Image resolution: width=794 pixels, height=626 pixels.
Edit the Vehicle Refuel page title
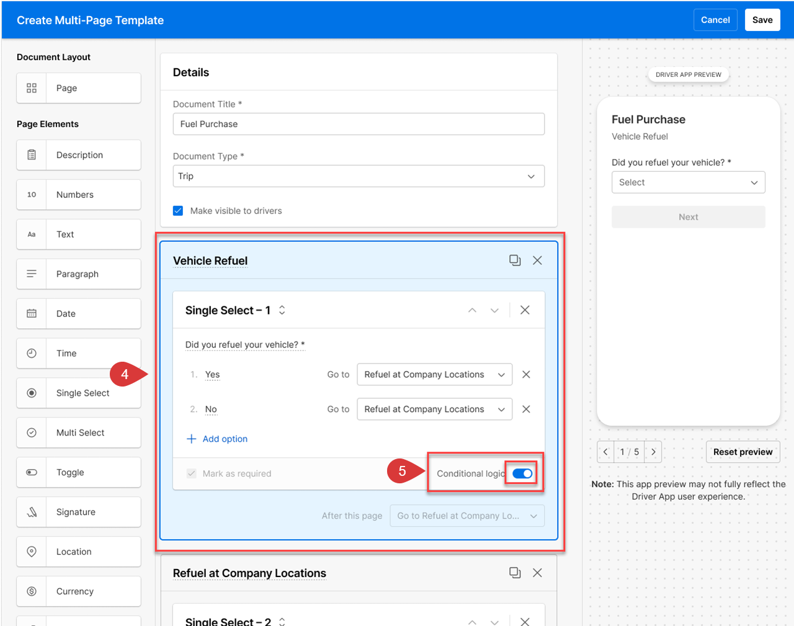pos(210,261)
